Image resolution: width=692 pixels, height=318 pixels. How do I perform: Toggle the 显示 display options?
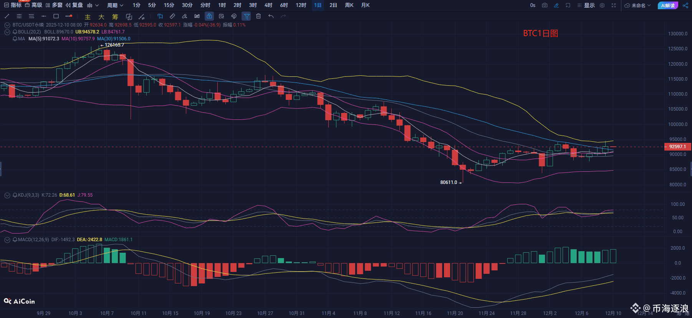pyautogui.click(x=586, y=5)
